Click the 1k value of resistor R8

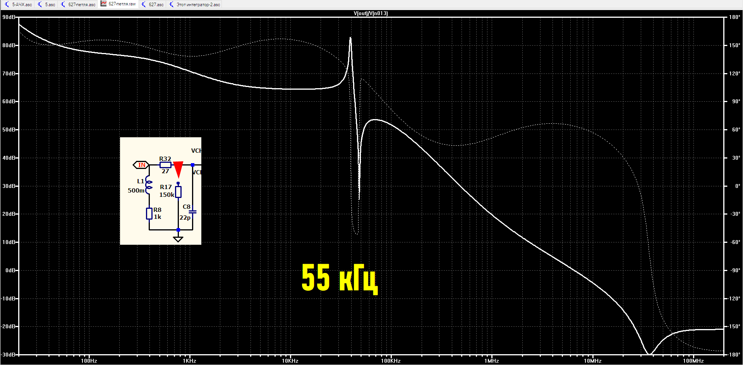click(158, 217)
